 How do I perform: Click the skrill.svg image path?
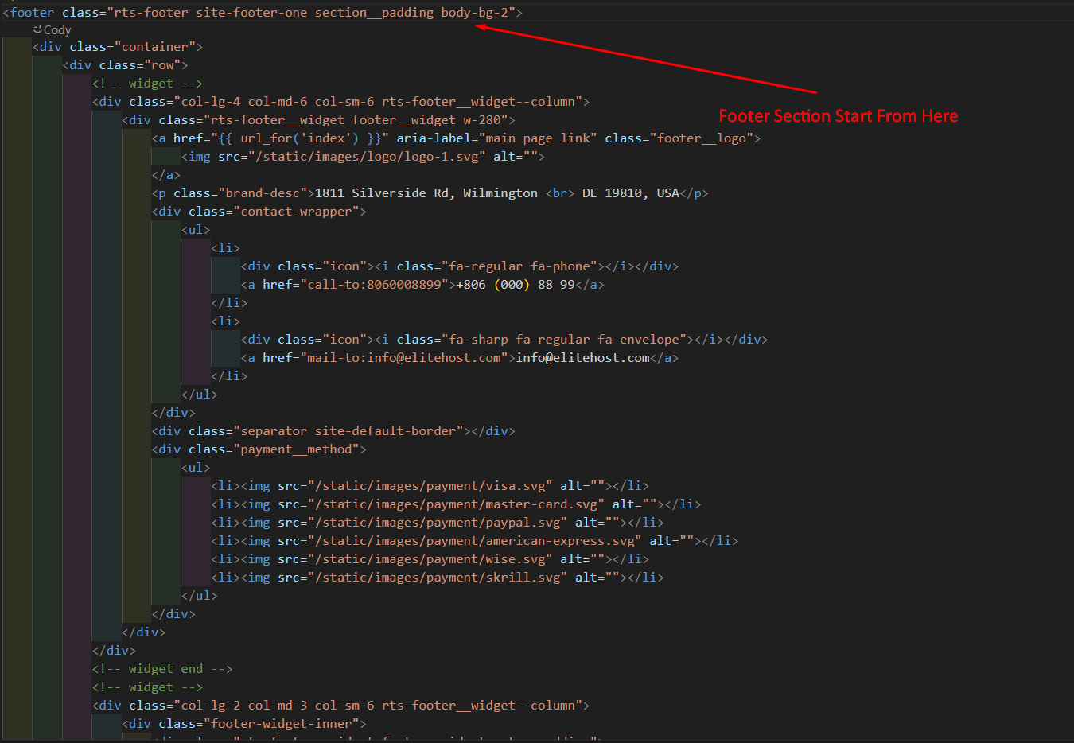[438, 578]
